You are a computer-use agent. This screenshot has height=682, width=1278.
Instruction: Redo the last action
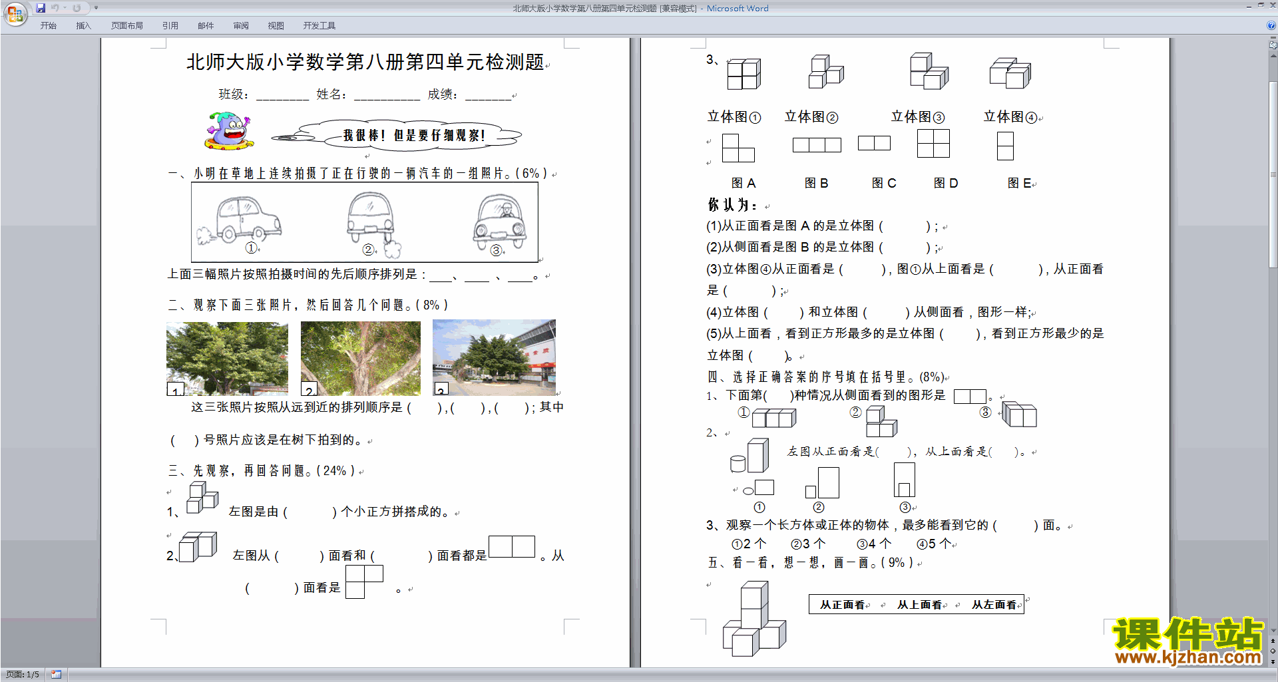click(77, 8)
